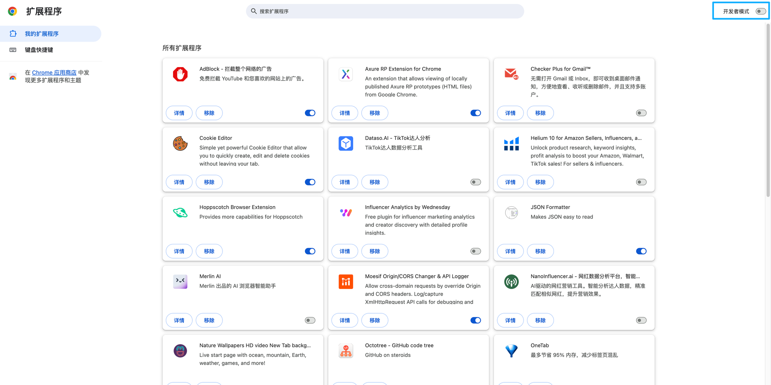Click 移除 for Influencer Analytics by Wednesday

pyautogui.click(x=375, y=251)
